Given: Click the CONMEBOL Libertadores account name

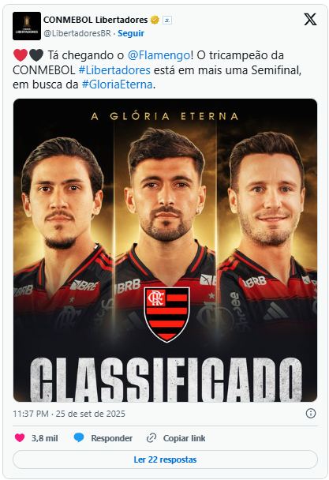Looking at the screenshot, I should [95, 20].
